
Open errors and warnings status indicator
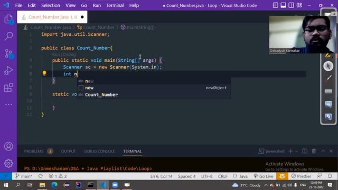[x=58, y=176]
